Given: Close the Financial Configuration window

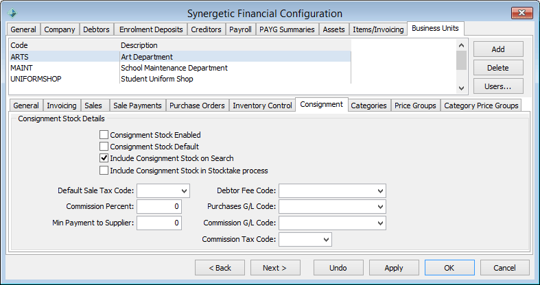Looking at the screenshot, I should [521, 13].
